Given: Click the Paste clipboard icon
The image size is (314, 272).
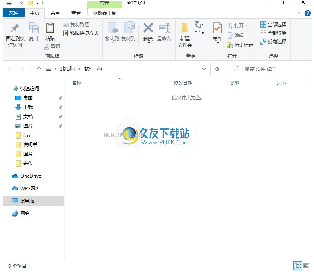Looking at the screenshot, I should [50, 28].
